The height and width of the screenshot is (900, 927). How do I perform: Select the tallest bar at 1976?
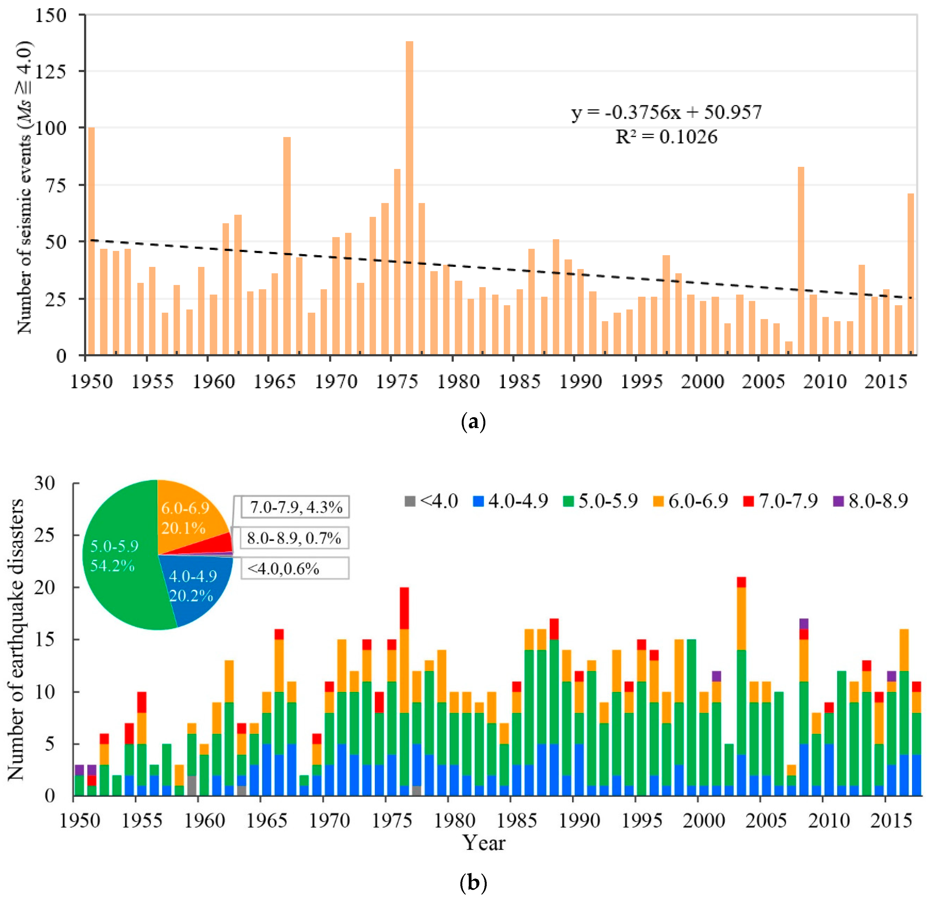click(410, 199)
